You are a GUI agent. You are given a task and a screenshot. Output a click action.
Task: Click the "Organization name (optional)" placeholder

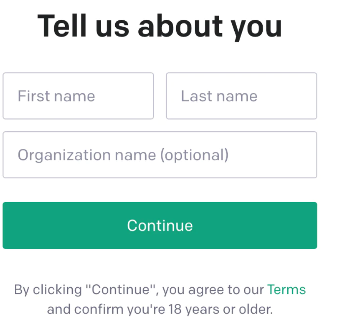(123, 155)
